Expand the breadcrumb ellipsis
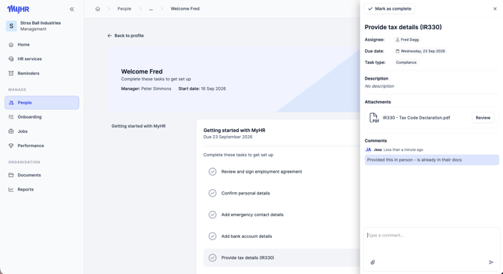This screenshot has width=503, height=274. (151, 9)
